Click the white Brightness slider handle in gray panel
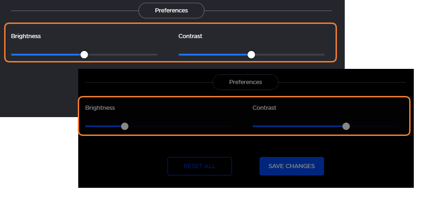The height and width of the screenshot is (197, 423). pyautogui.click(x=84, y=55)
